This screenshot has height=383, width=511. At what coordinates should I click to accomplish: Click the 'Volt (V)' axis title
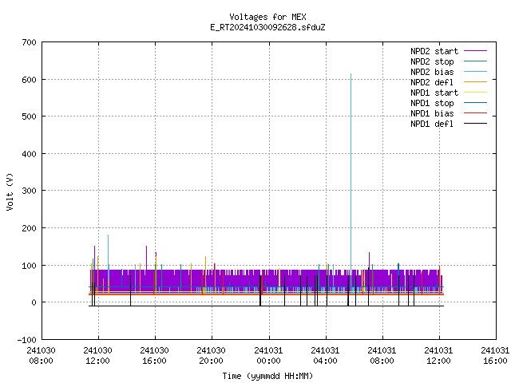coord(10,191)
